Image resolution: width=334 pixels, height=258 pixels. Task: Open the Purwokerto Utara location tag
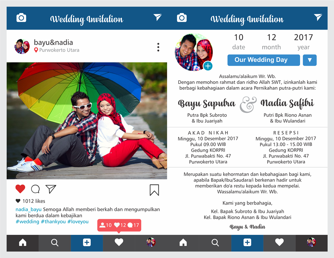tap(57, 50)
